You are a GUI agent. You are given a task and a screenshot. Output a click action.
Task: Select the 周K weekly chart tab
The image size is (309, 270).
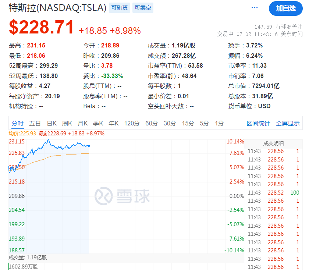(x=67, y=124)
